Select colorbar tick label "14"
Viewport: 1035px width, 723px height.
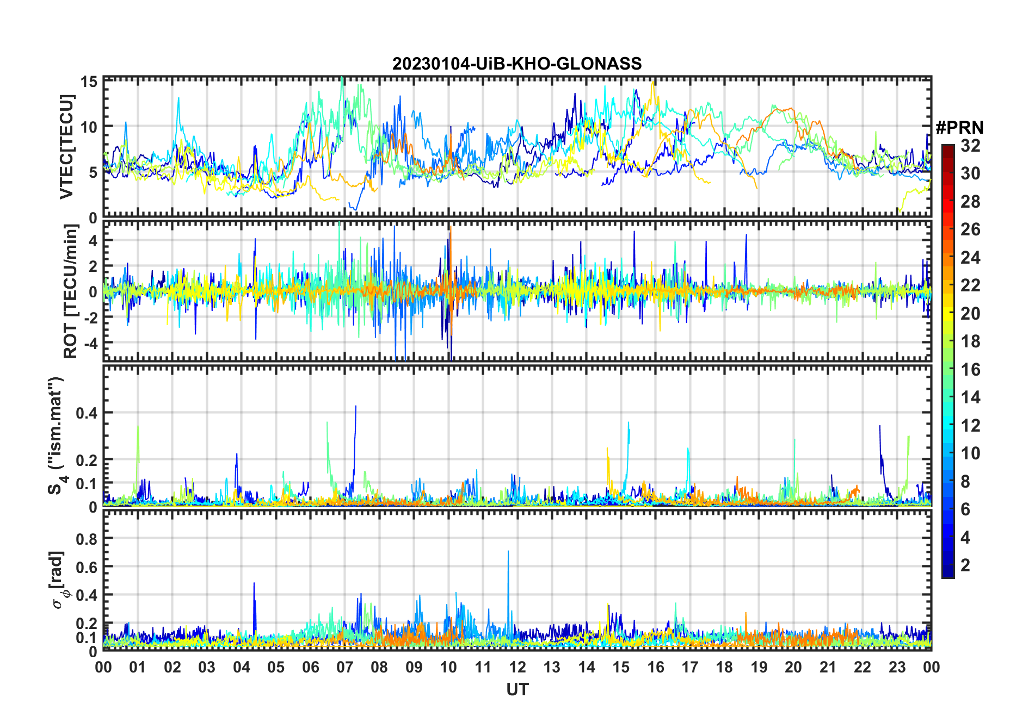pyautogui.click(x=970, y=397)
